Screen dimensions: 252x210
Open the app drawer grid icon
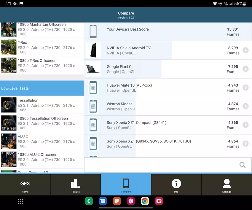point(20,201)
